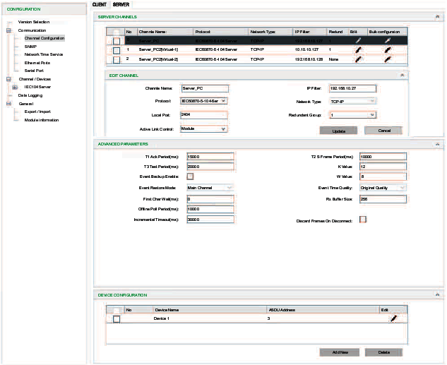Open bulk configuration for Server_PC2[Virtual-1]
This screenshot has width=447, height=365.
[x=387, y=50]
